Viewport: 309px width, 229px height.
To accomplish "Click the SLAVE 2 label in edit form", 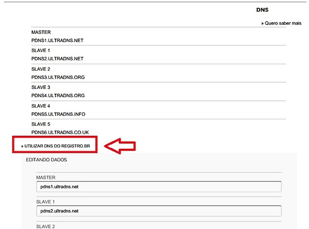I will coord(46,225).
